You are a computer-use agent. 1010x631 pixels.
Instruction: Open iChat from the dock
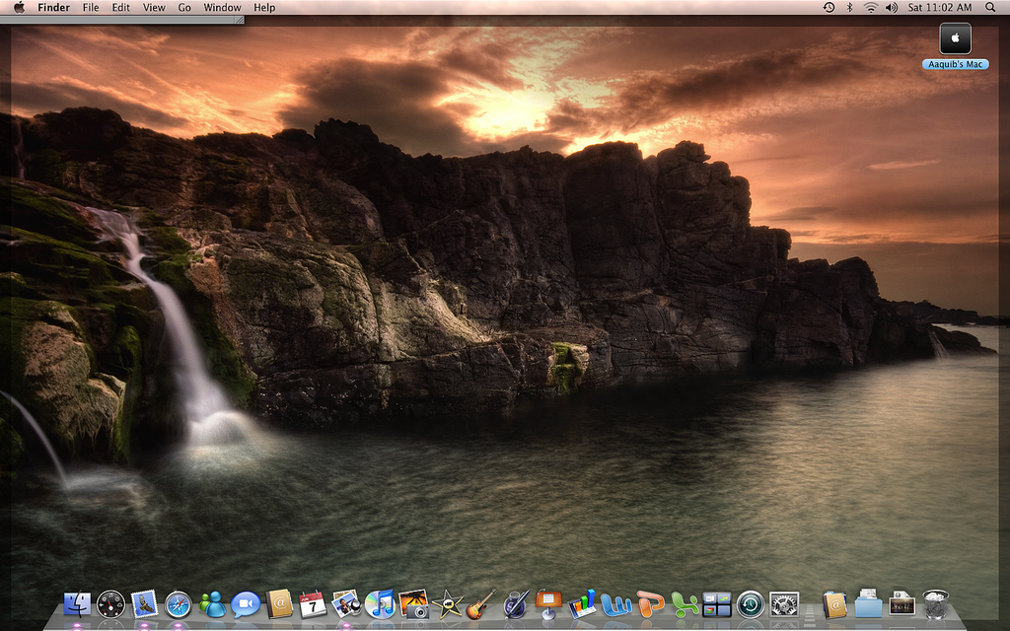coord(246,603)
